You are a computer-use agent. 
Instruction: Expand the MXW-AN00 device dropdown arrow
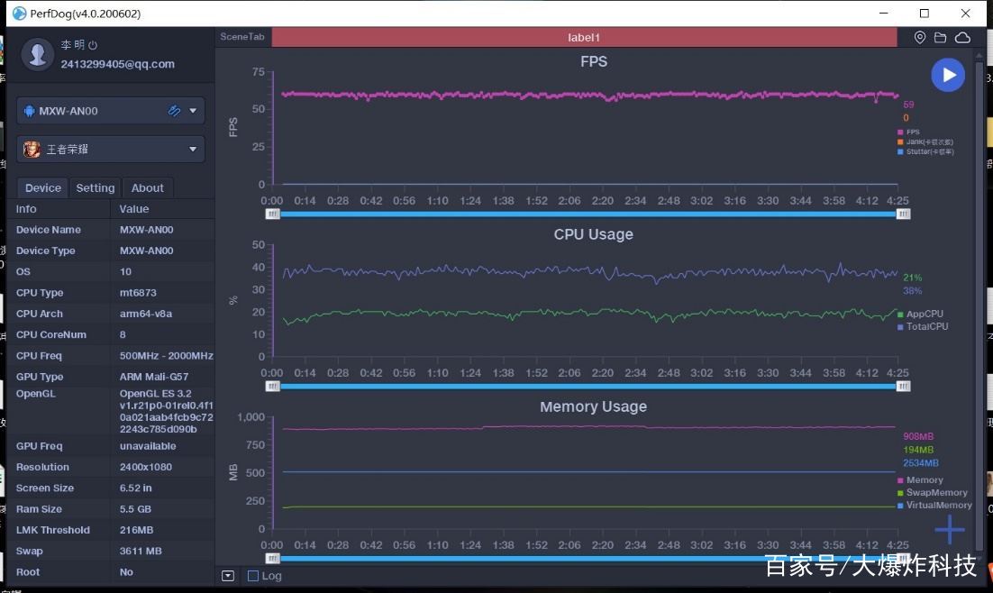[x=193, y=111]
